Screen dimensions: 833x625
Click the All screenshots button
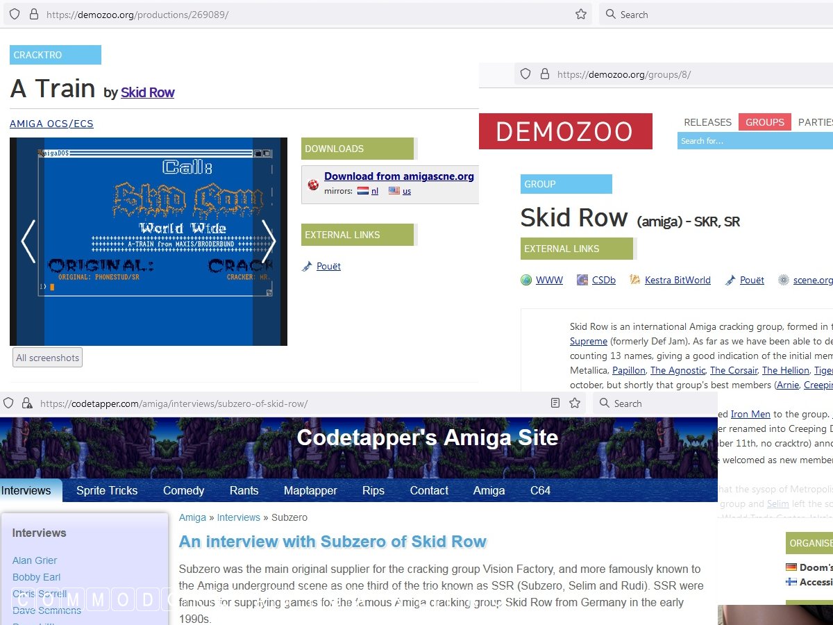point(47,358)
